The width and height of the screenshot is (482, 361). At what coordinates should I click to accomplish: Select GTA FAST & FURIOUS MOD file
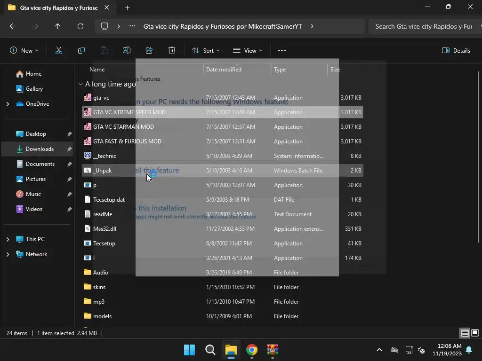[222, 141]
